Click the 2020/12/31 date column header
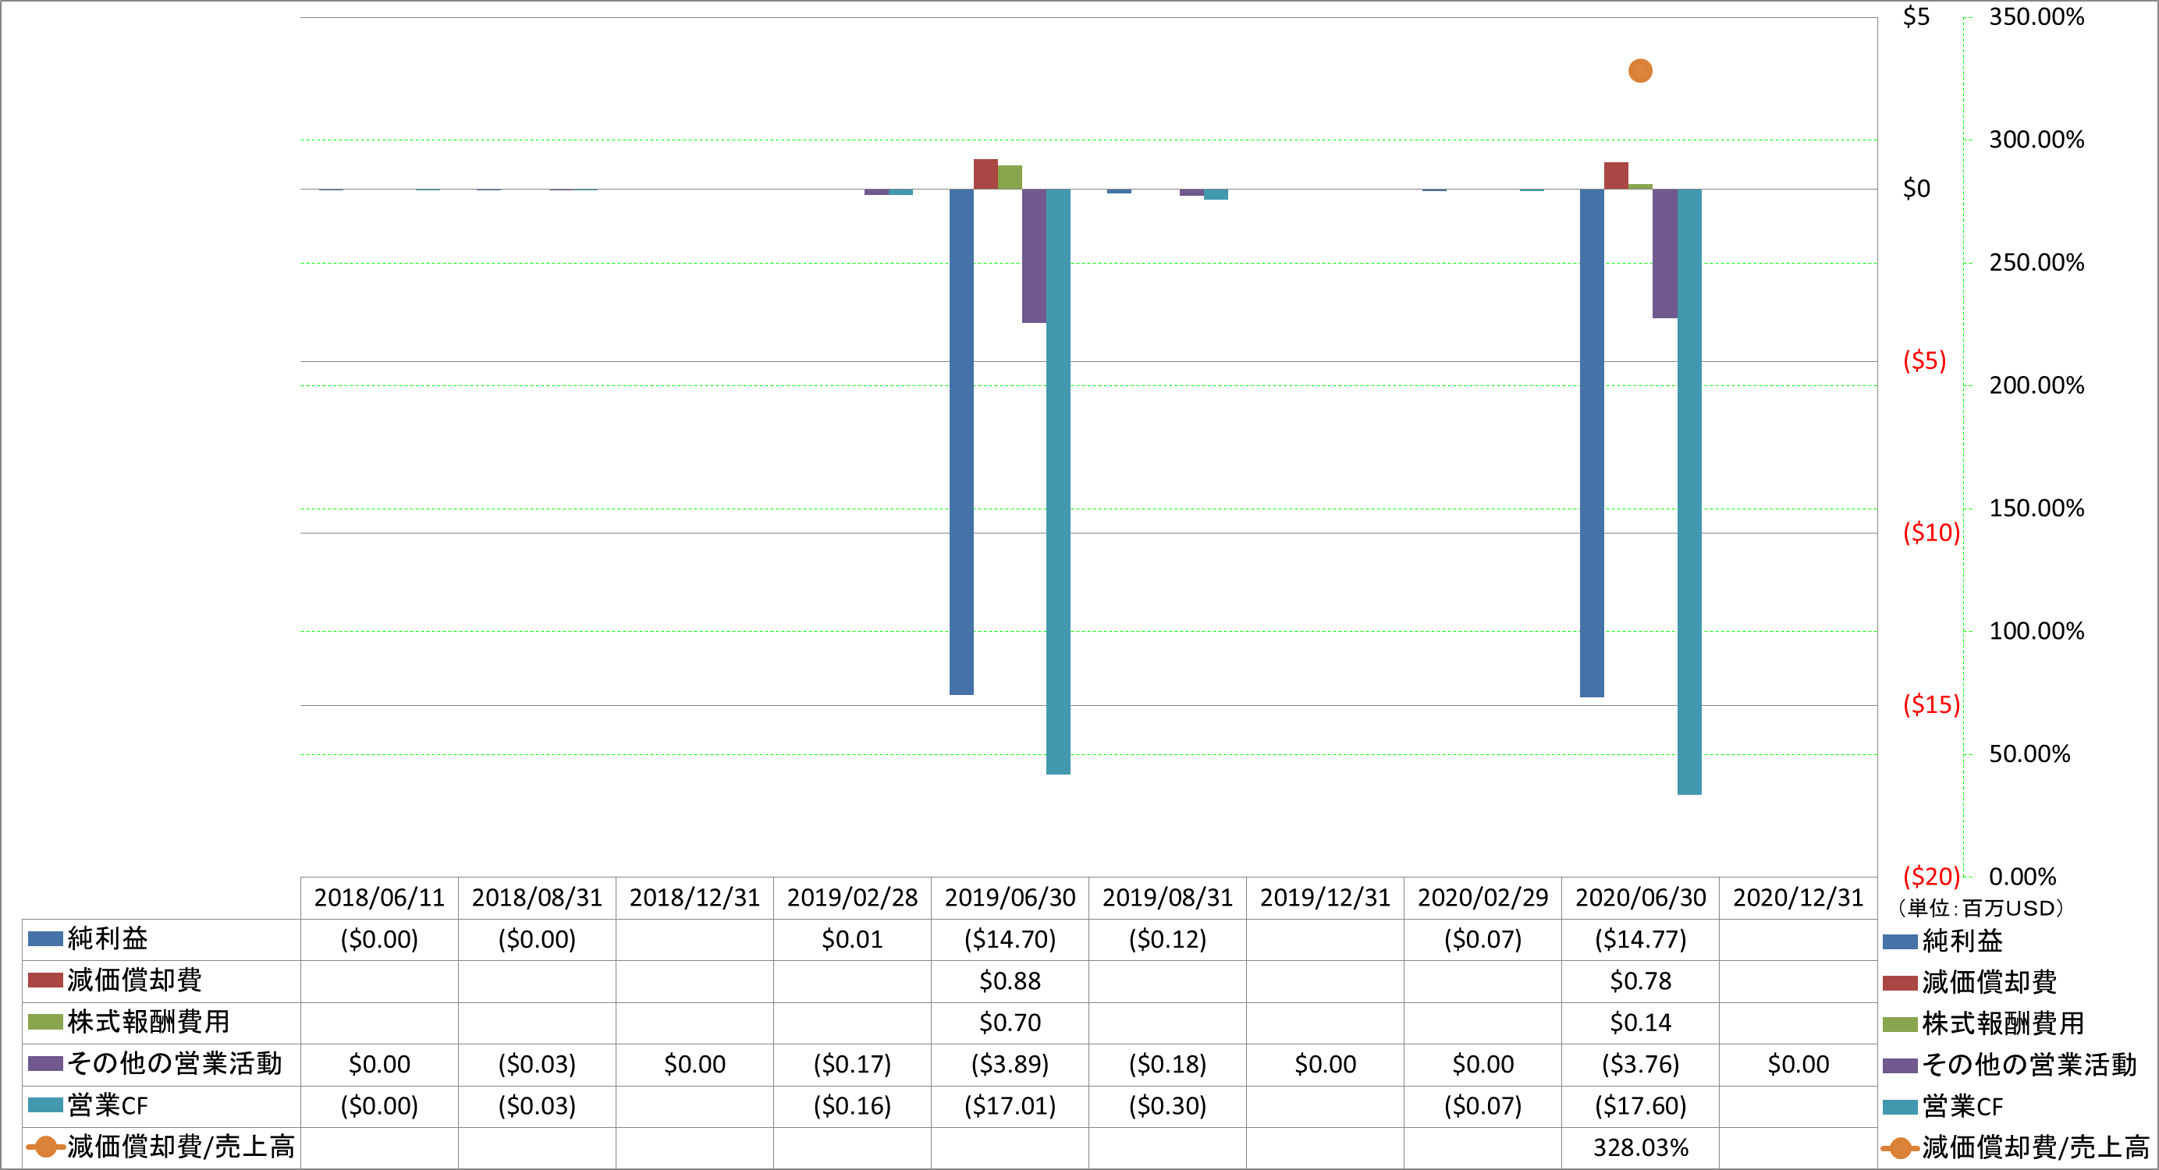 pyautogui.click(x=1798, y=898)
